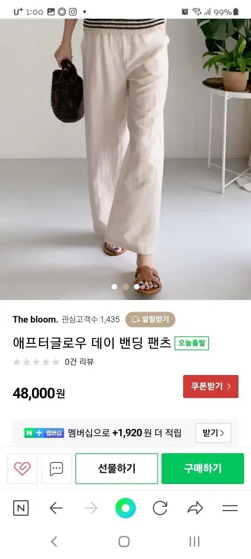Toggle 알림받기 notification for the store
The image size is (251, 559).
(150, 320)
